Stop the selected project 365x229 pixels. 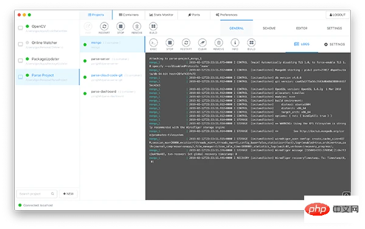(120, 27)
